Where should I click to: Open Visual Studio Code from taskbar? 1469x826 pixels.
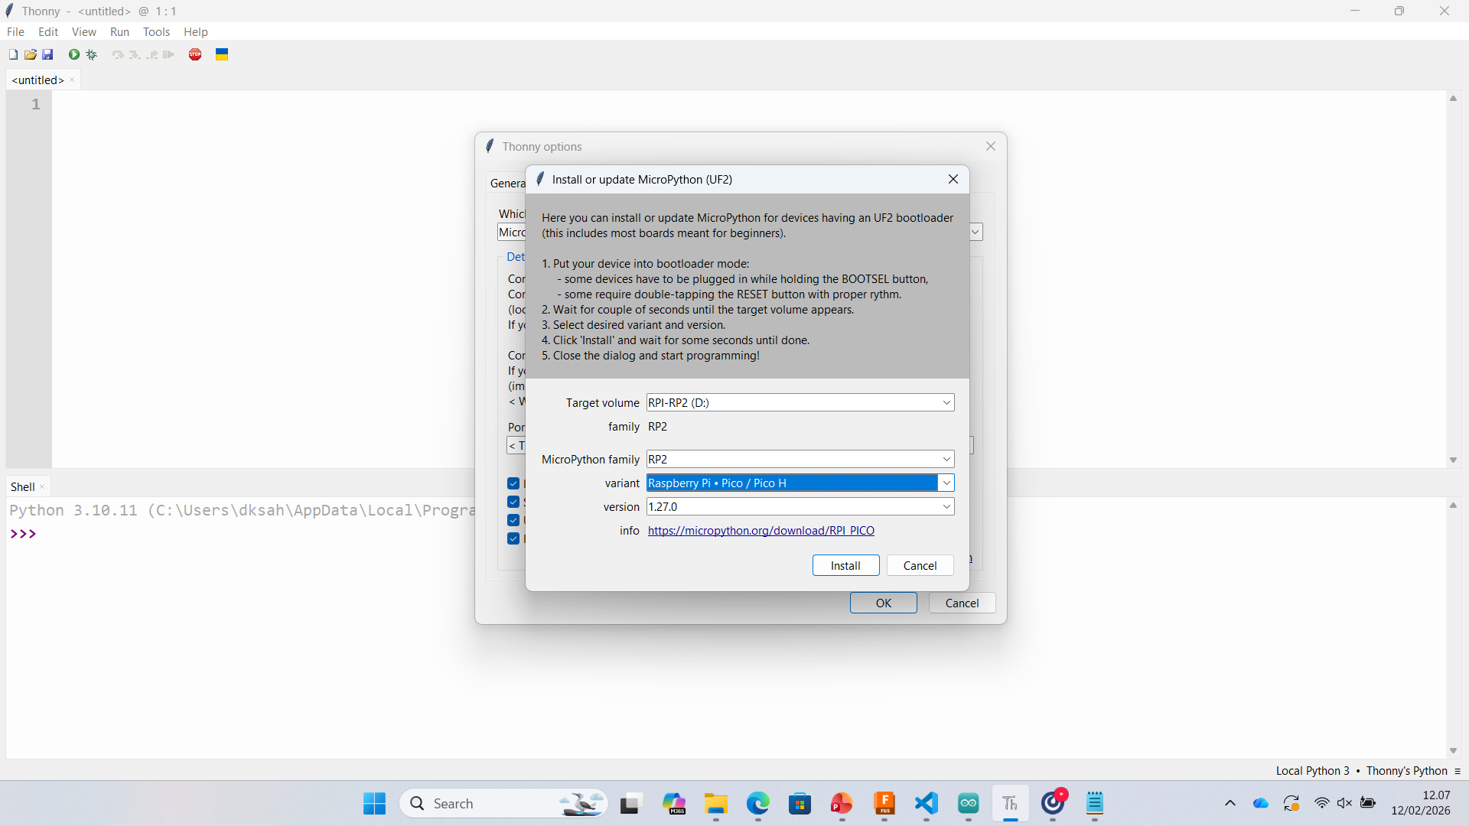click(927, 803)
